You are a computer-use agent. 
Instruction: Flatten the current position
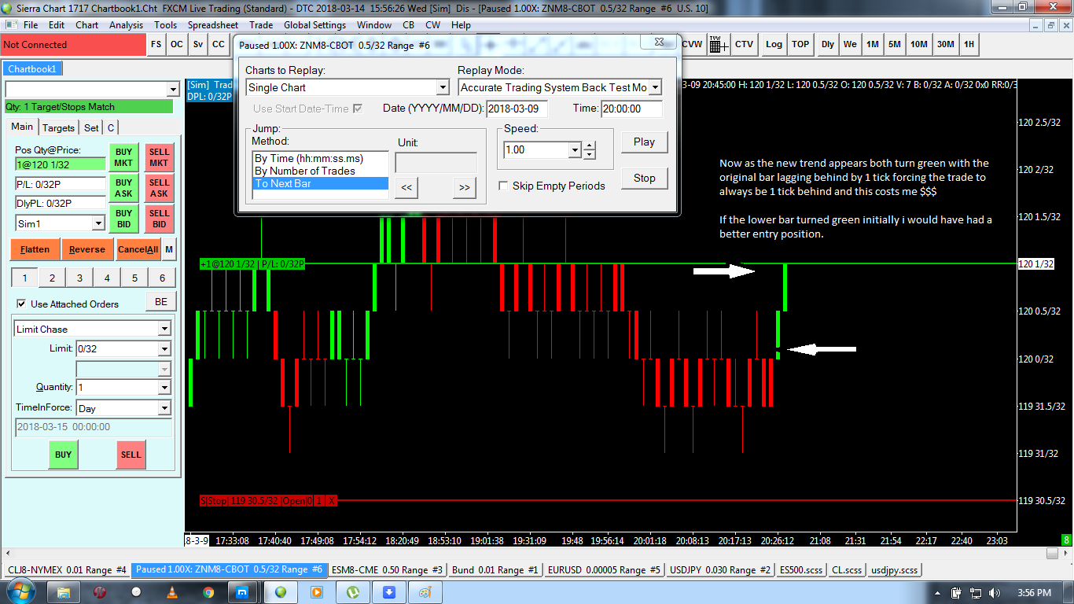(35, 249)
